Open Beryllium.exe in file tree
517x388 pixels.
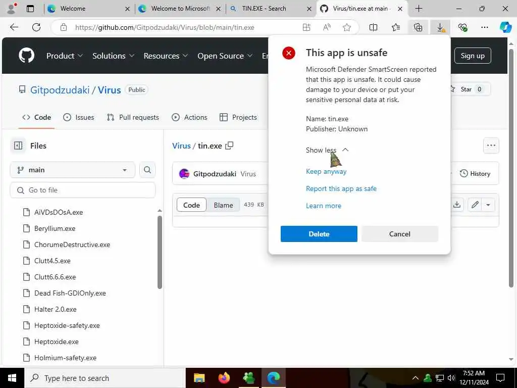pyautogui.click(x=55, y=228)
